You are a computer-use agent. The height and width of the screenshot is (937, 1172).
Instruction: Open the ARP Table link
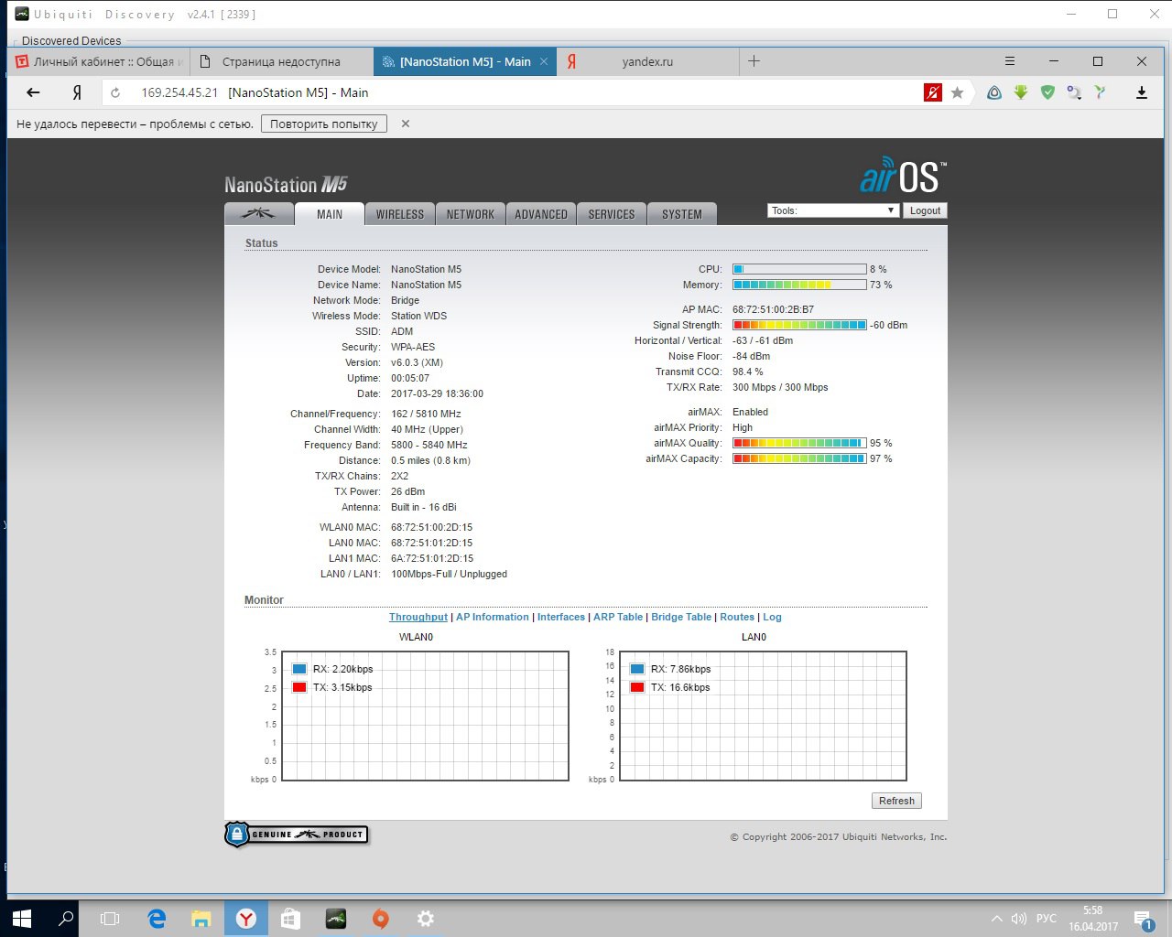tap(618, 617)
